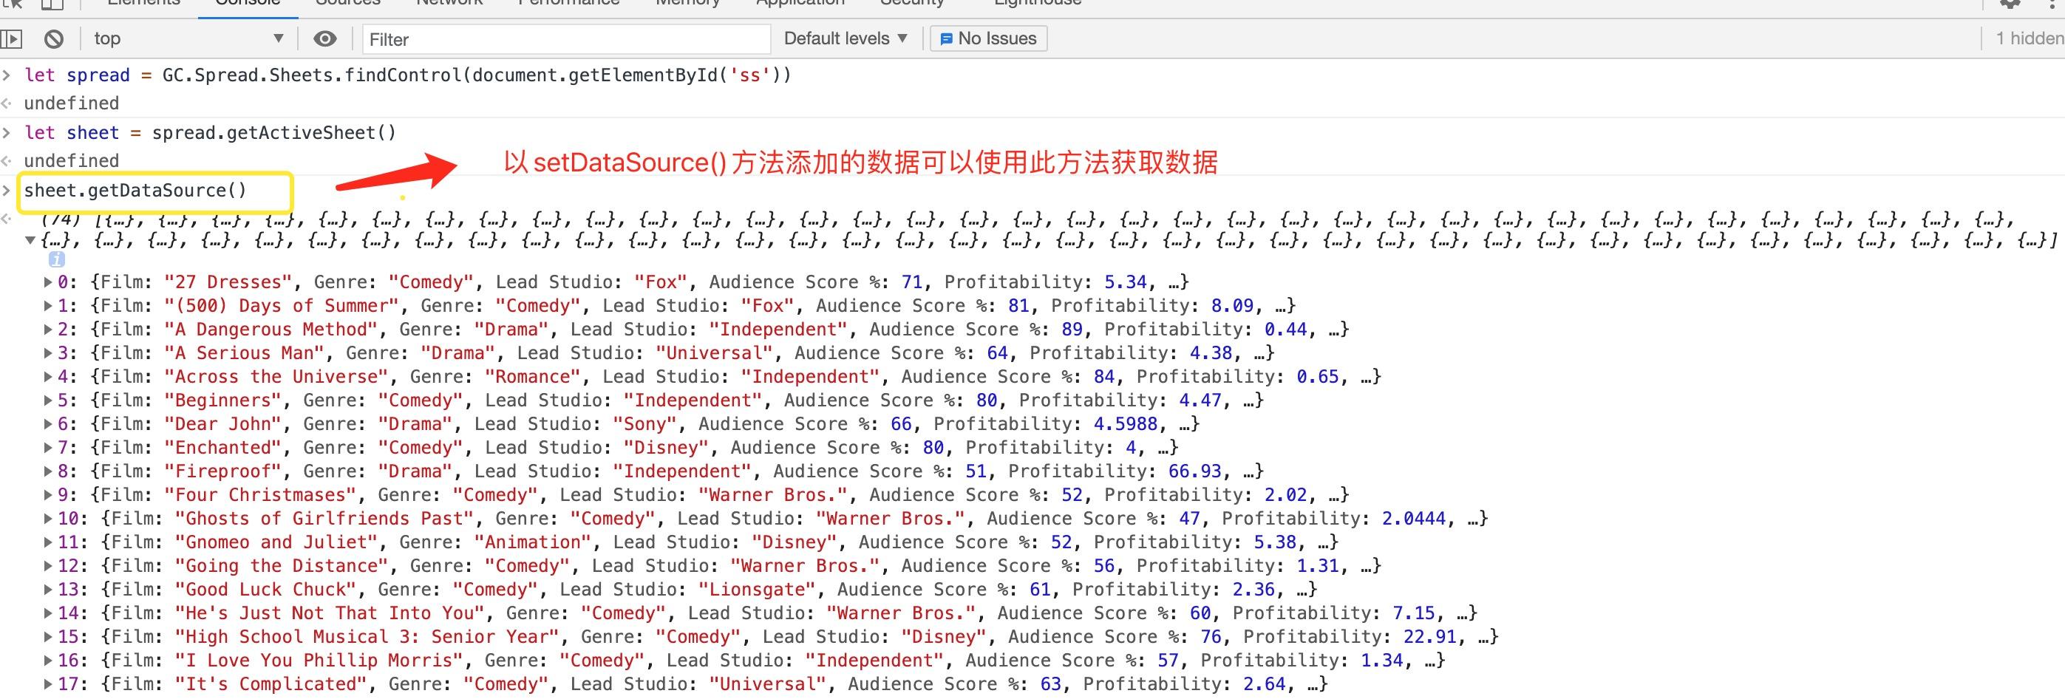Click inside the Filter input field
The width and height of the screenshot is (2065, 699).
[x=561, y=39]
